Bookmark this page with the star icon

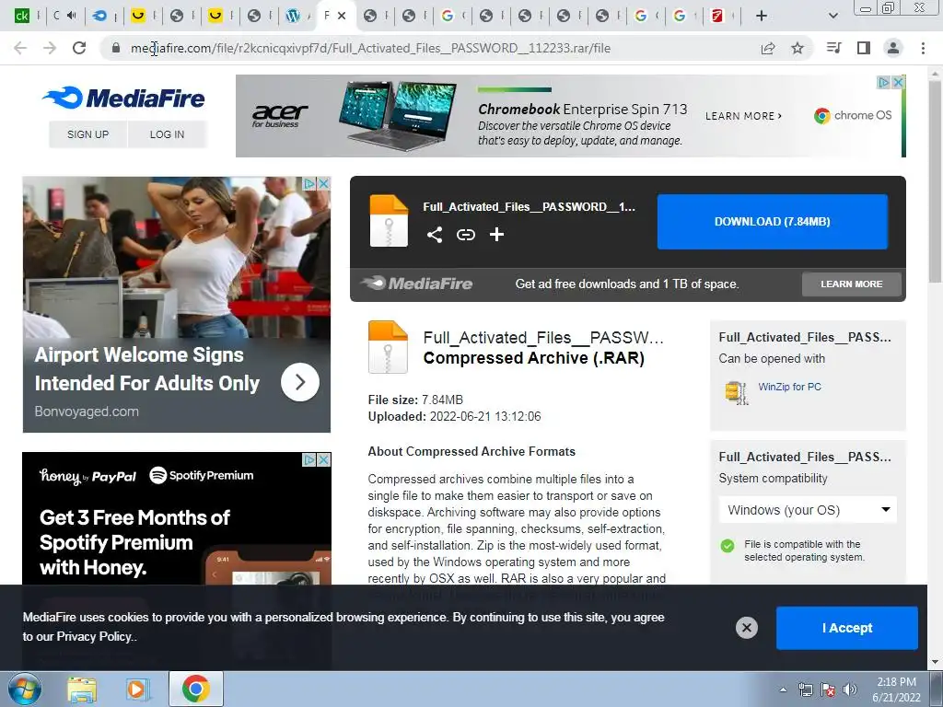click(797, 48)
